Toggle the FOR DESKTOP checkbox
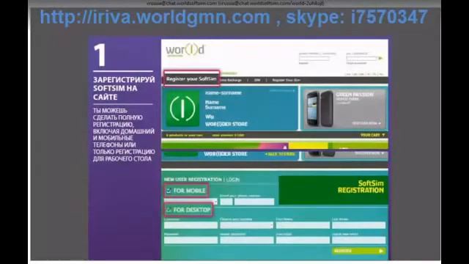 (x=169, y=210)
